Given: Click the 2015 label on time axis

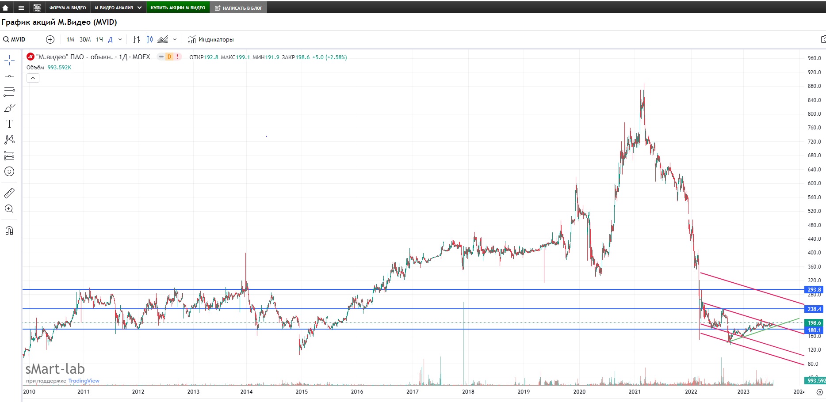Looking at the screenshot, I should pos(302,392).
